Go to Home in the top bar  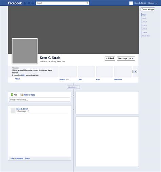pyautogui.click(x=151, y=3)
